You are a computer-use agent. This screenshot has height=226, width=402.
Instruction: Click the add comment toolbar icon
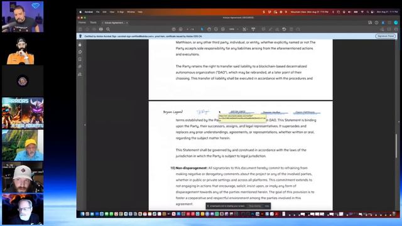point(263,30)
